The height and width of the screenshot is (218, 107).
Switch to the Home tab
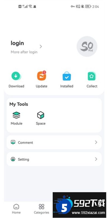[x=16, y=209]
